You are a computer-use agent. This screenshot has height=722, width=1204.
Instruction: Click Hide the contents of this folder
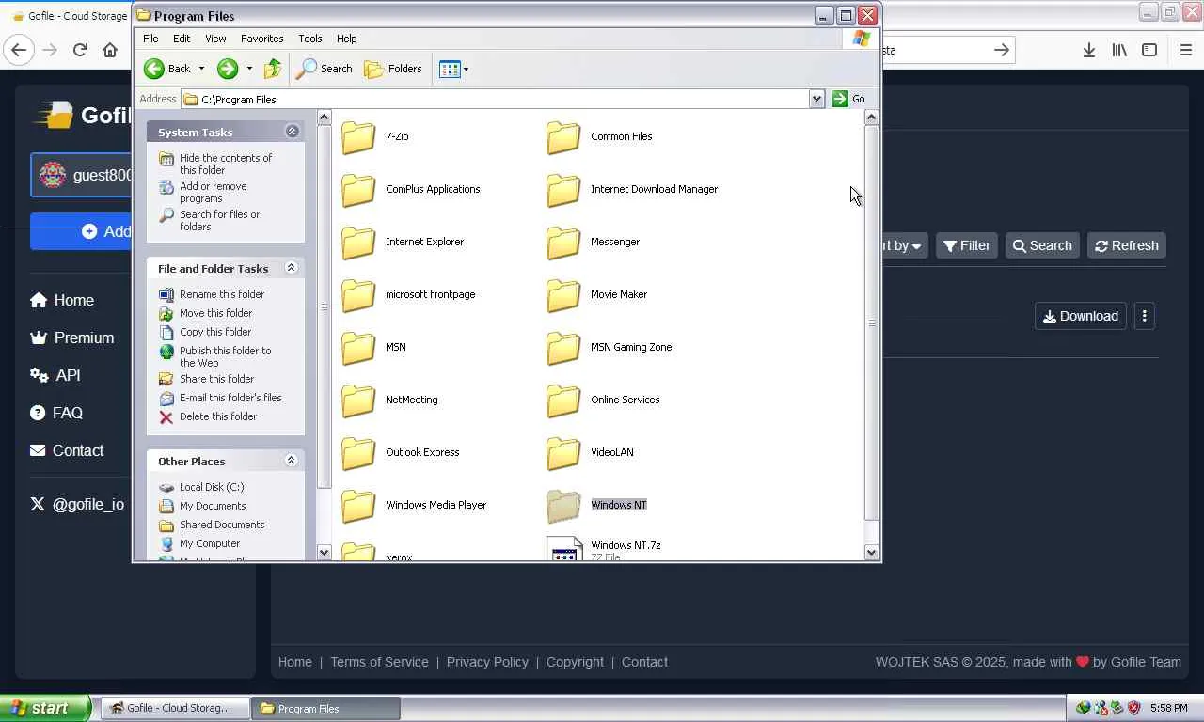click(226, 164)
